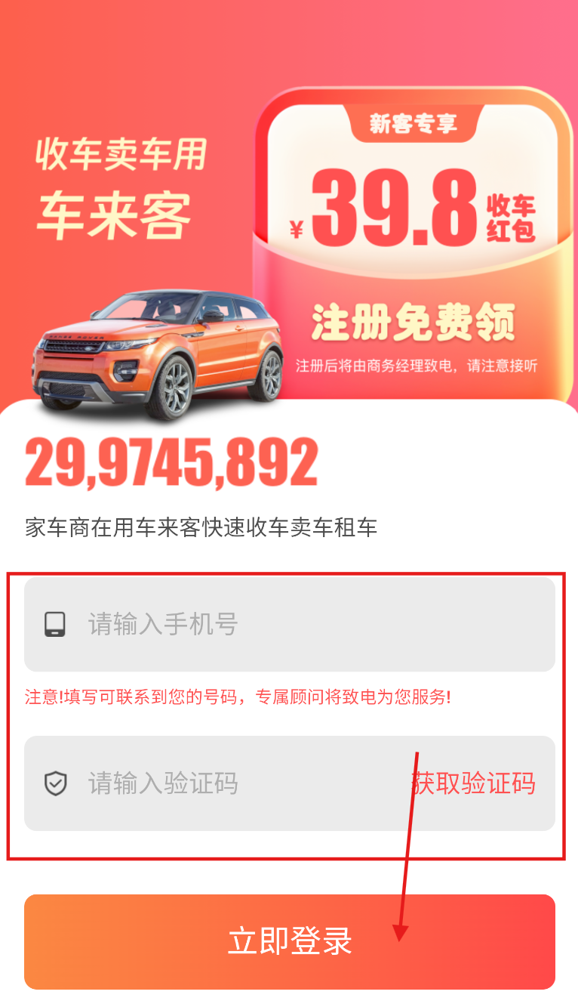Viewport: 578px width, 1007px height.
Task: Focus the 请输入手机号 phone number field
Action: 290,625
